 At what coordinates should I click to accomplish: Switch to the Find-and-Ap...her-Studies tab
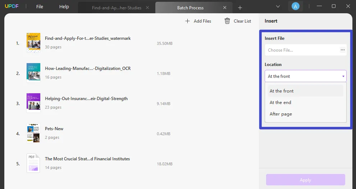117,8
